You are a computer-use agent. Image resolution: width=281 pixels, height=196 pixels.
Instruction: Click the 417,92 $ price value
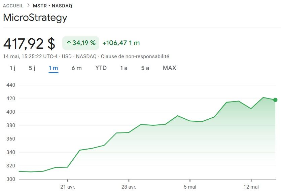coord(29,44)
